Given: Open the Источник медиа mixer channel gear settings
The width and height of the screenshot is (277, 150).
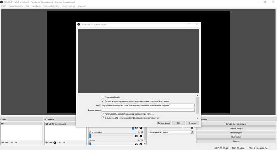Looking at the screenshot, I should pyautogui.click(x=141, y=136).
